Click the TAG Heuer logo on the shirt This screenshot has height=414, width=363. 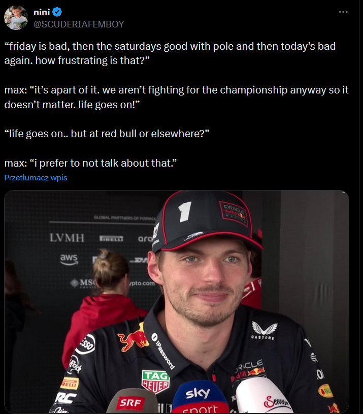coord(156,381)
